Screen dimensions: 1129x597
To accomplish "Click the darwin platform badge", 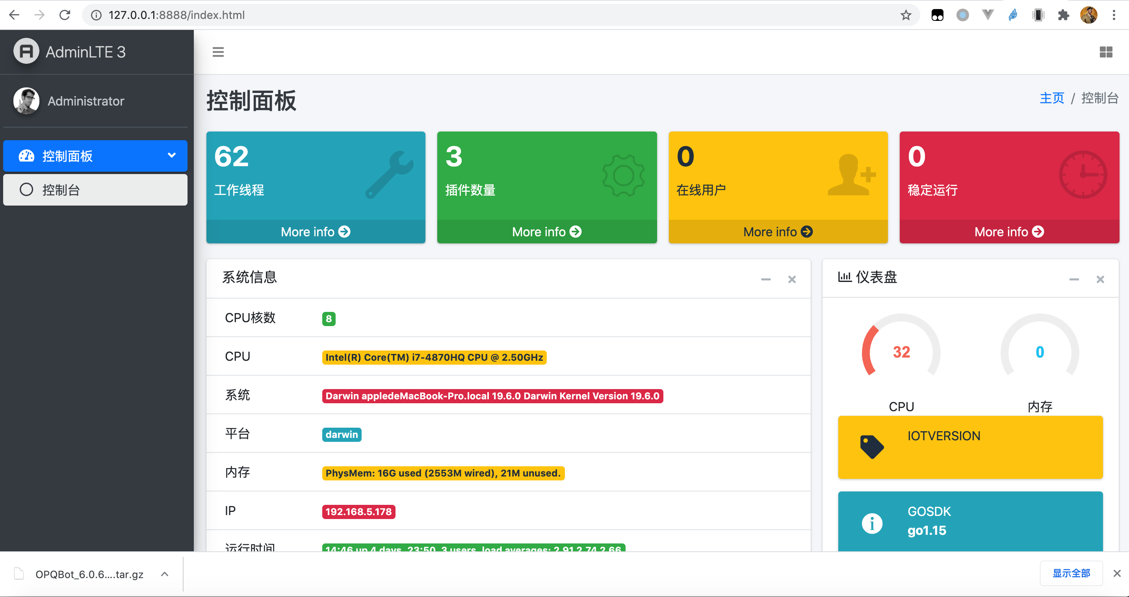I will (x=342, y=434).
